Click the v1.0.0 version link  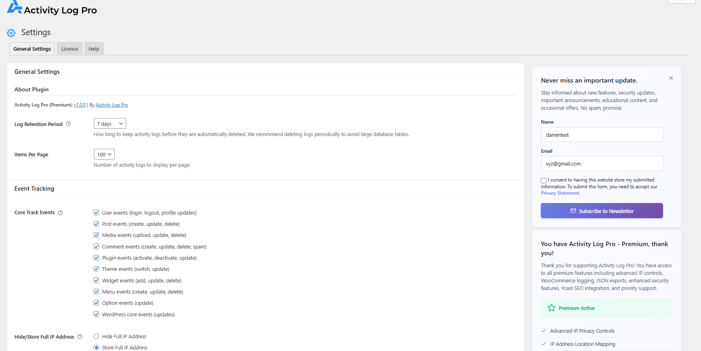(80, 105)
